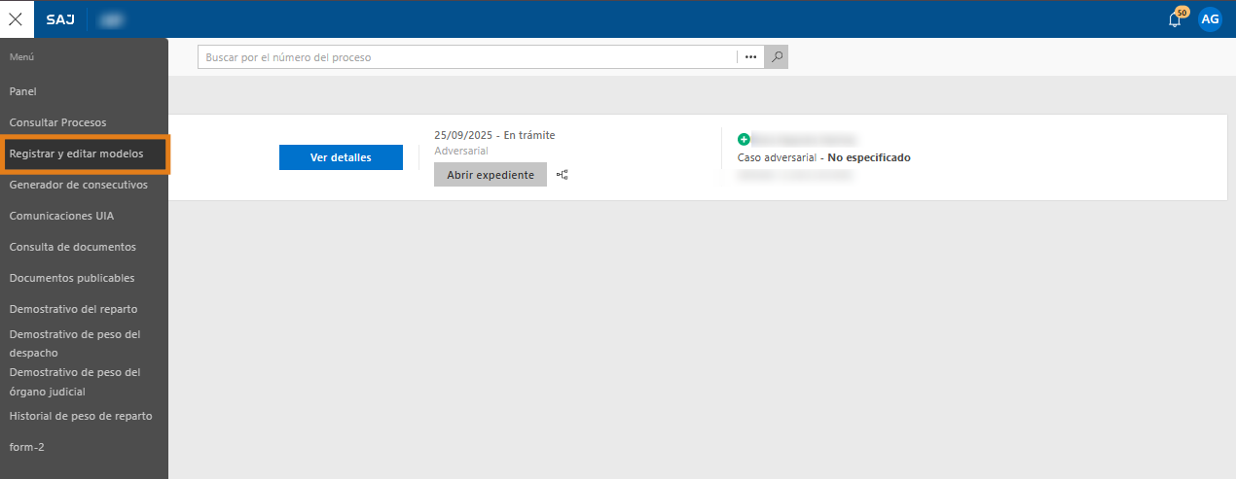The width and height of the screenshot is (1236, 479).
Task: Open Demostrativo del reparto
Action: pyautogui.click(x=73, y=309)
